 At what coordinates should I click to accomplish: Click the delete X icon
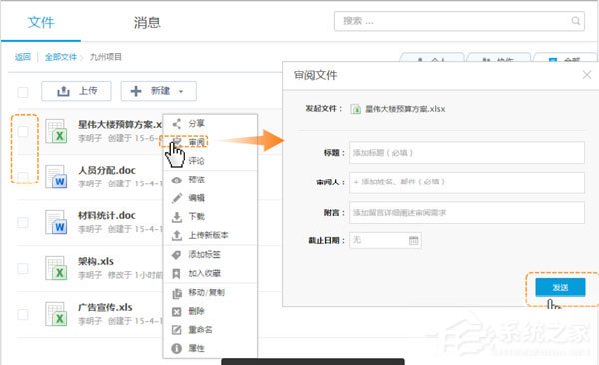(176, 311)
